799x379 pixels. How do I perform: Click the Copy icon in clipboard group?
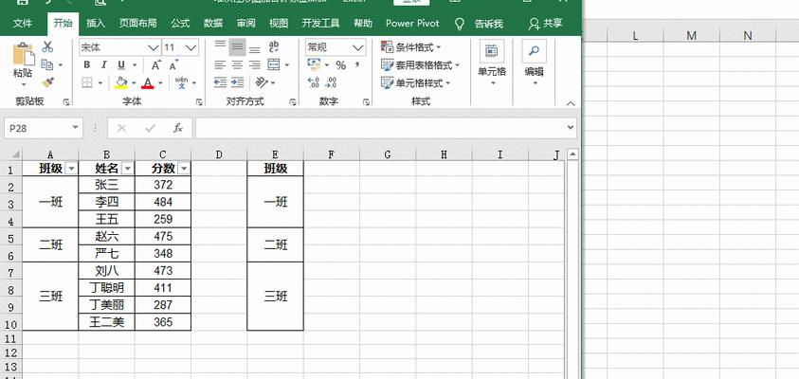point(46,64)
